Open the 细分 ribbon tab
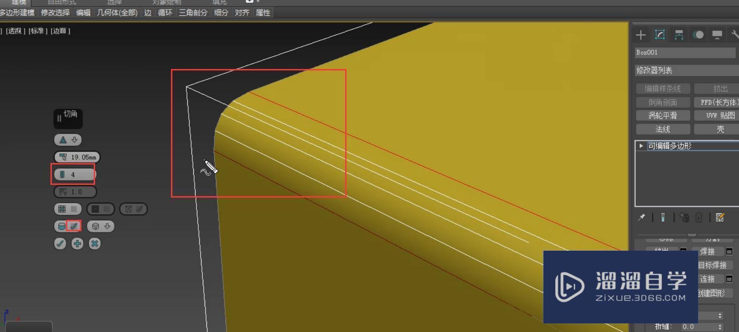 pyautogui.click(x=221, y=13)
